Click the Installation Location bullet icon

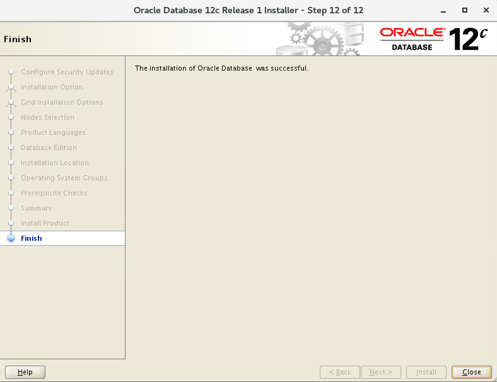tap(11, 163)
